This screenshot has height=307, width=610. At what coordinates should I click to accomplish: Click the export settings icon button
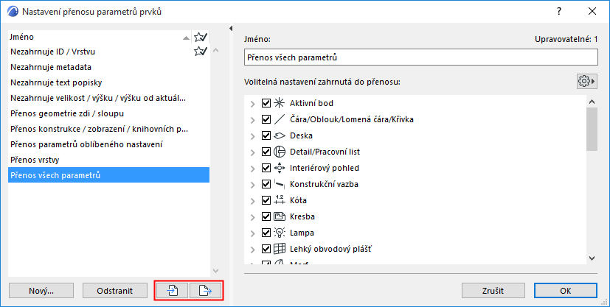point(206,291)
